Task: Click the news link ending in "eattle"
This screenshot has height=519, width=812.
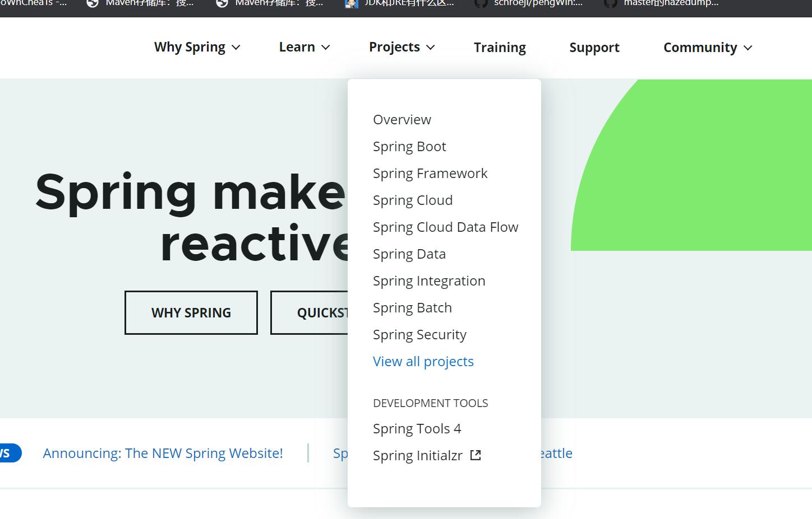Action: (x=556, y=453)
